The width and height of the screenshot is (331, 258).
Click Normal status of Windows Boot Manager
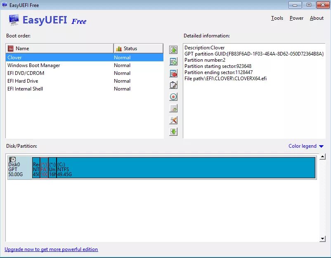coord(122,65)
